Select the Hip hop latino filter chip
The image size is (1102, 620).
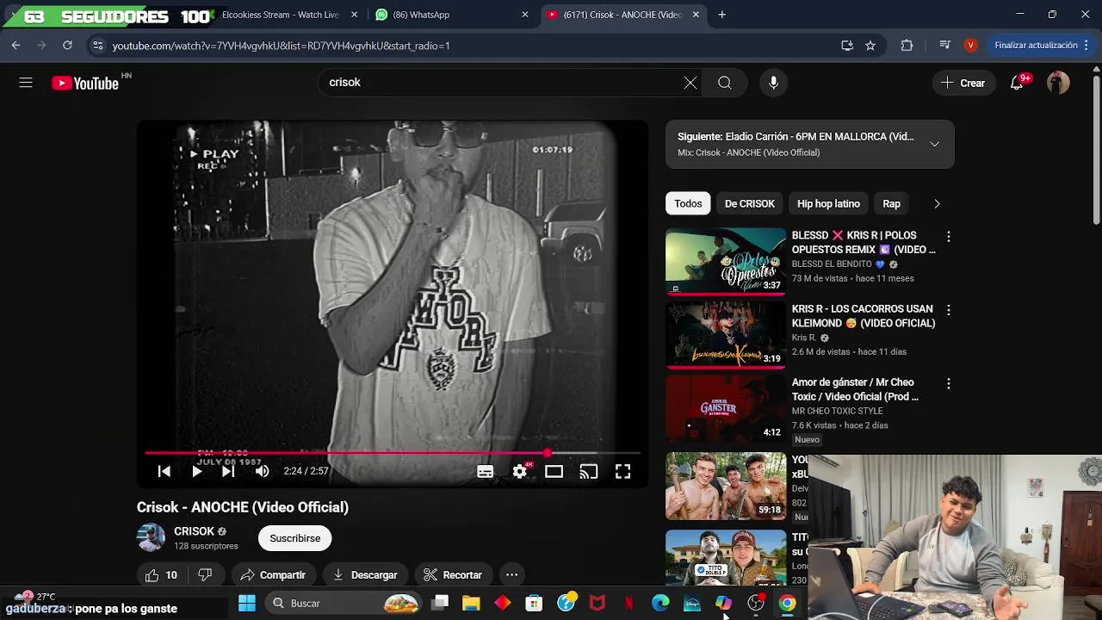(x=828, y=204)
